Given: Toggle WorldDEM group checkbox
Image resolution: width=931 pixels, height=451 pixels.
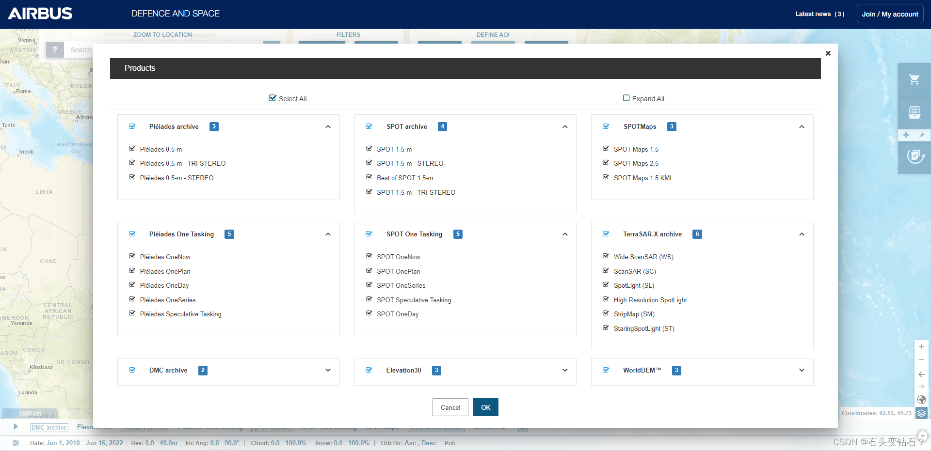Looking at the screenshot, I should click(x=606, y=370).
